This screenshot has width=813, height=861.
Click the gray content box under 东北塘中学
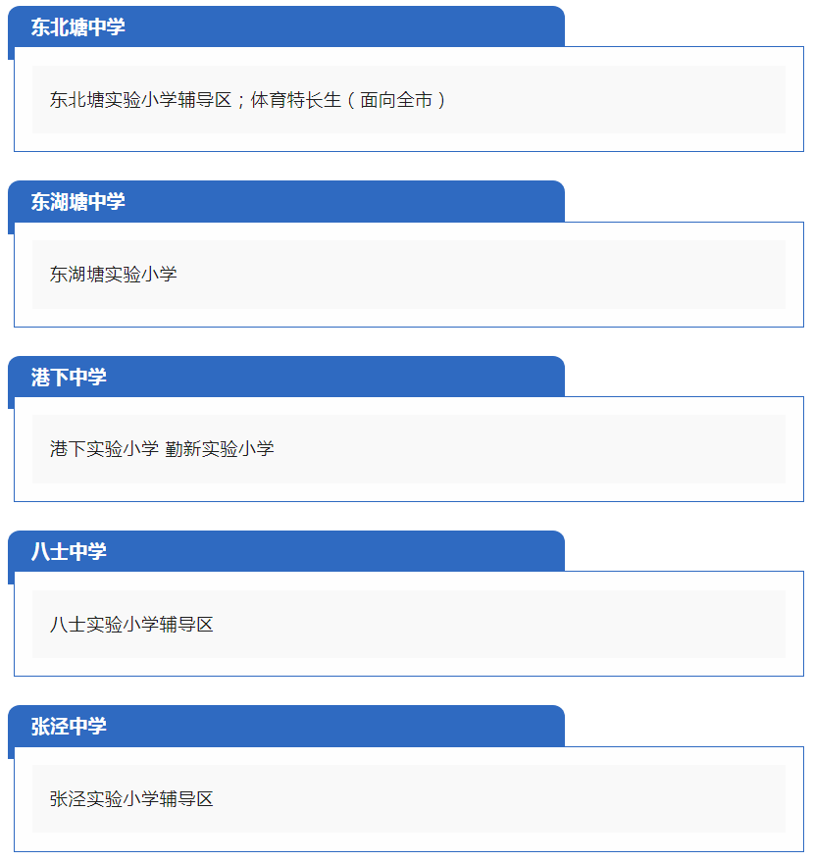pos(409,99)
